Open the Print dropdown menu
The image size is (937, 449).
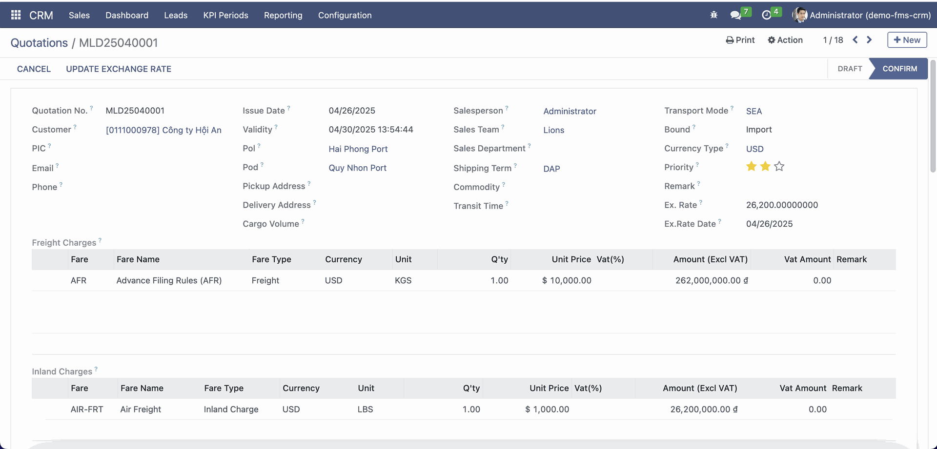[x=740, y=40]
